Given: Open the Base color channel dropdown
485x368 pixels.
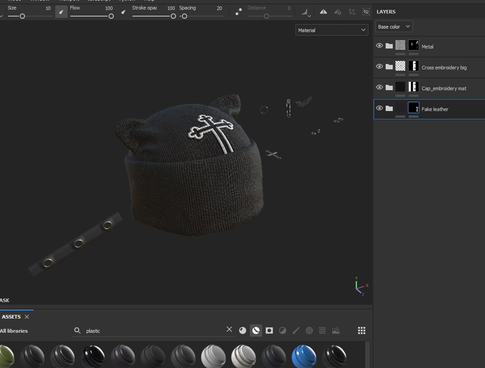Looking at the screenshot, I should tap(394, 27).
